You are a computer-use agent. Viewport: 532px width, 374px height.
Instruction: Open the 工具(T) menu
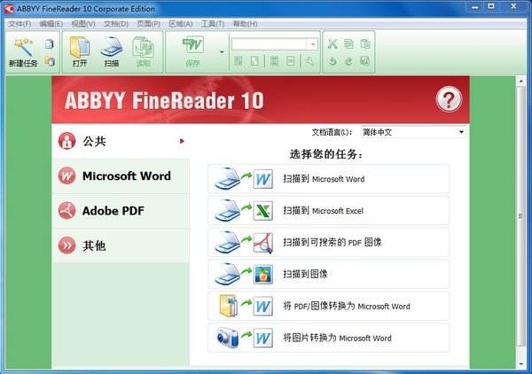(x=213, y=24)
